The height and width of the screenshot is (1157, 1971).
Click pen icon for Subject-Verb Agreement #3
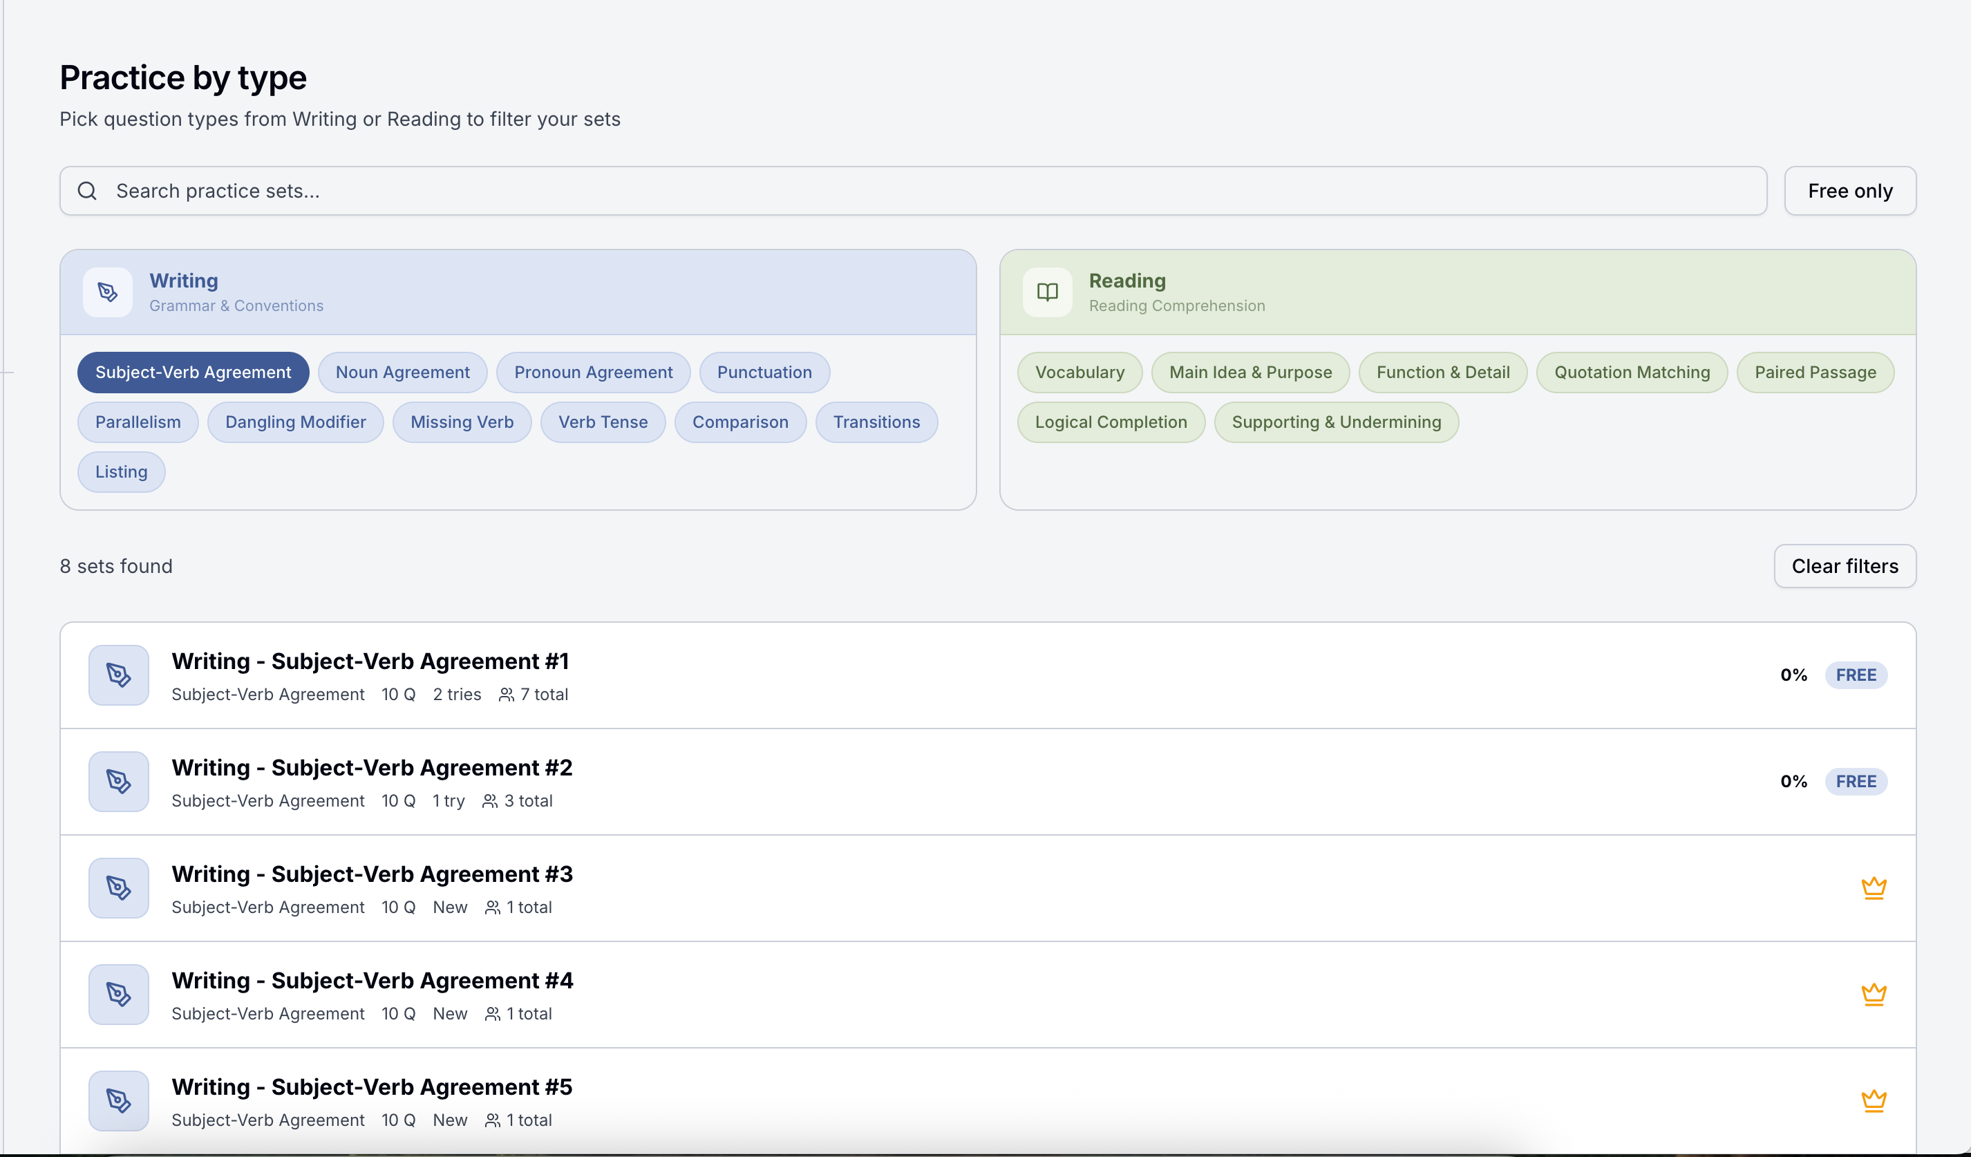click(x=118, y=888)
